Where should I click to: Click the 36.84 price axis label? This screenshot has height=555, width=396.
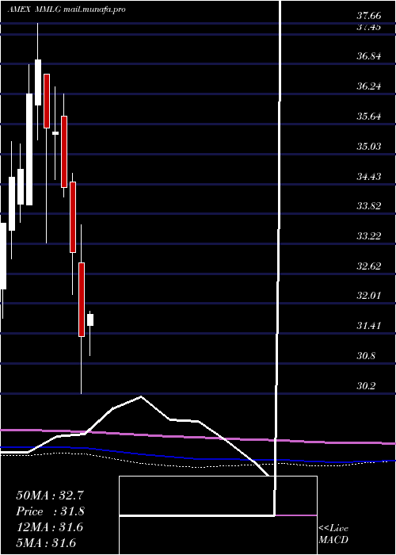pos(369,56)
